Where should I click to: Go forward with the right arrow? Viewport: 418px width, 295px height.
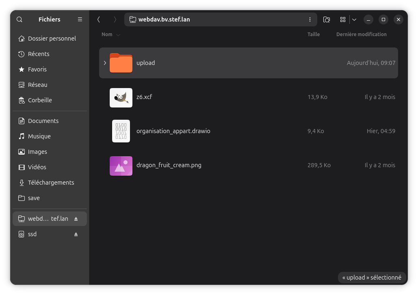(x=115, y=19)
